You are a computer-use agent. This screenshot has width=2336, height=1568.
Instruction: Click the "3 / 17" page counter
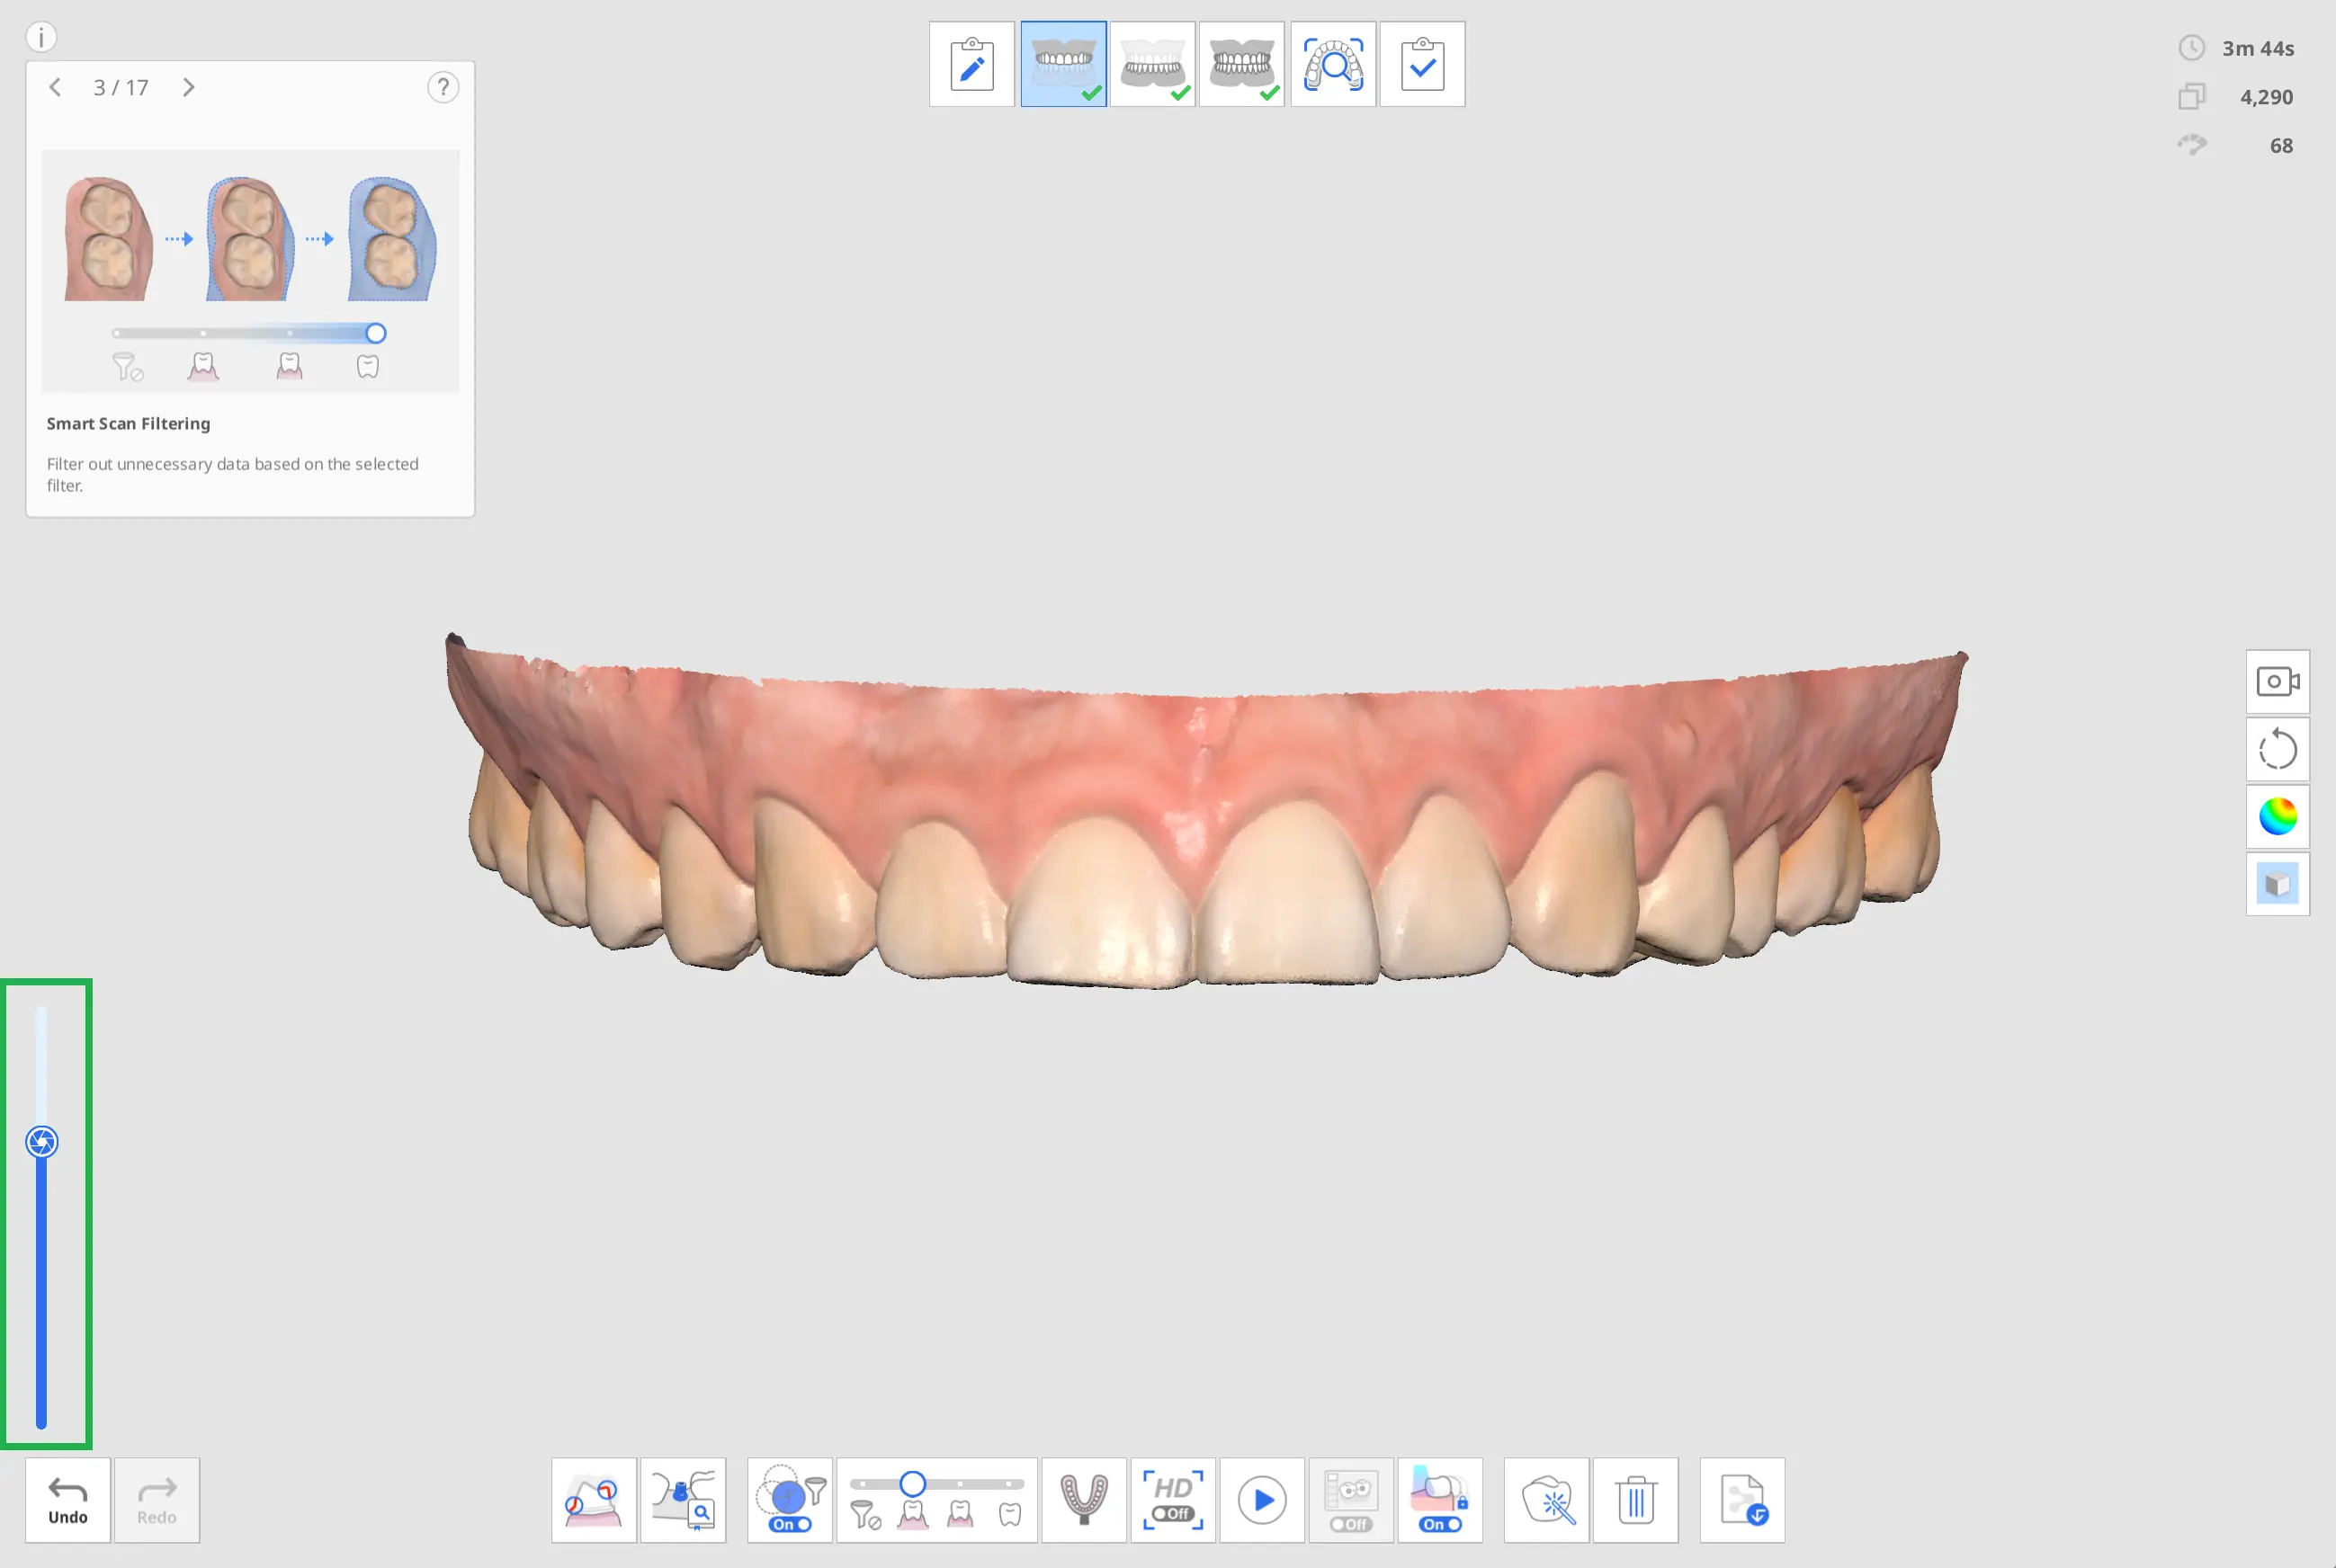click(121, 88)
